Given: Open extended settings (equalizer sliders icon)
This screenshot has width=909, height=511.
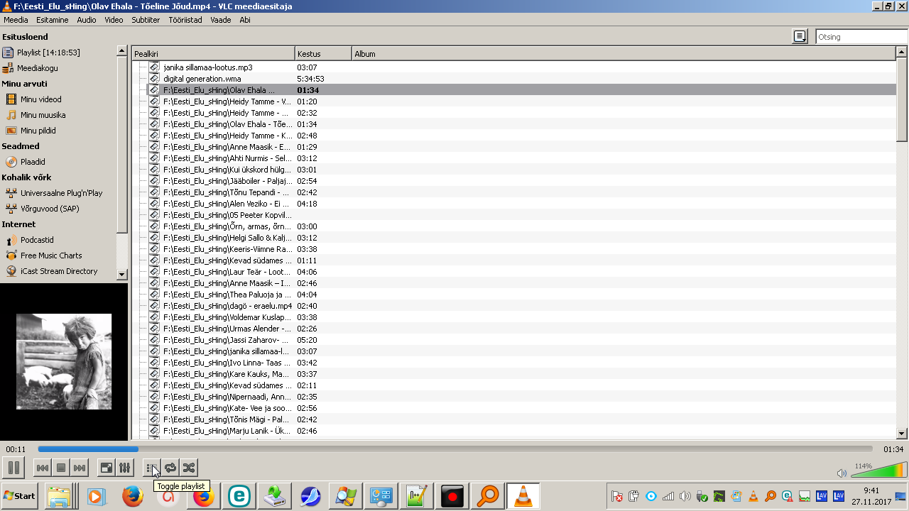Looking at the screenshot, I should coord(124,468).
